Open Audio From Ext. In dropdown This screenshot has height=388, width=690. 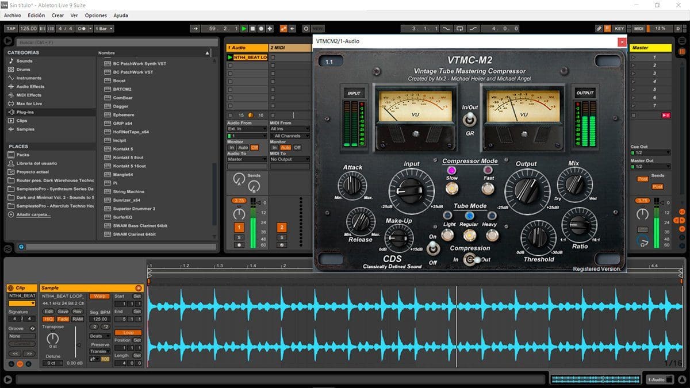(x=247, y=129)
